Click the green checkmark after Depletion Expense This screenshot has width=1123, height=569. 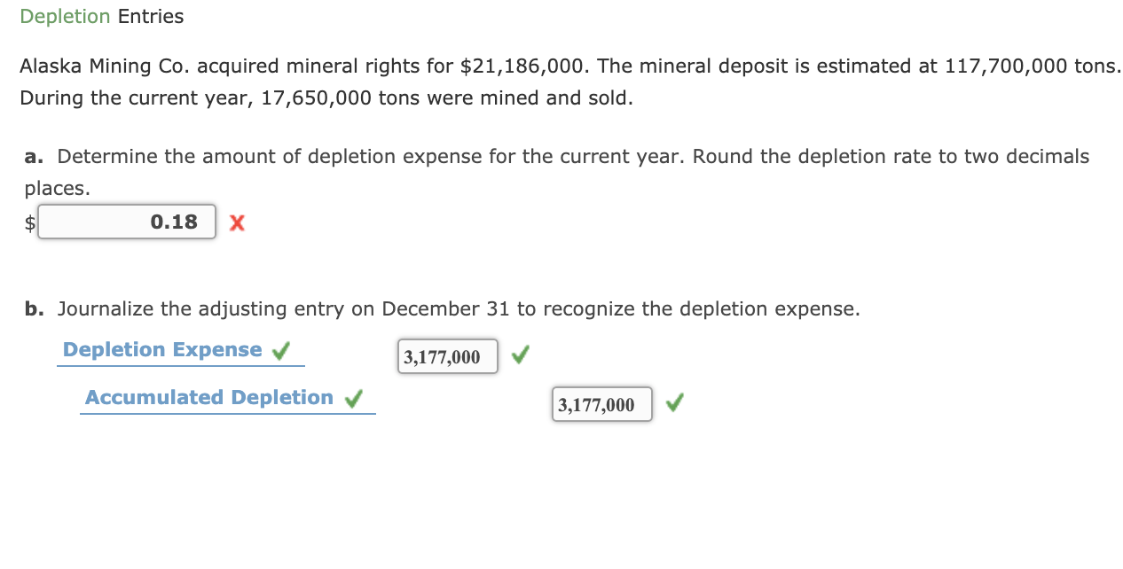coord(280,349)
